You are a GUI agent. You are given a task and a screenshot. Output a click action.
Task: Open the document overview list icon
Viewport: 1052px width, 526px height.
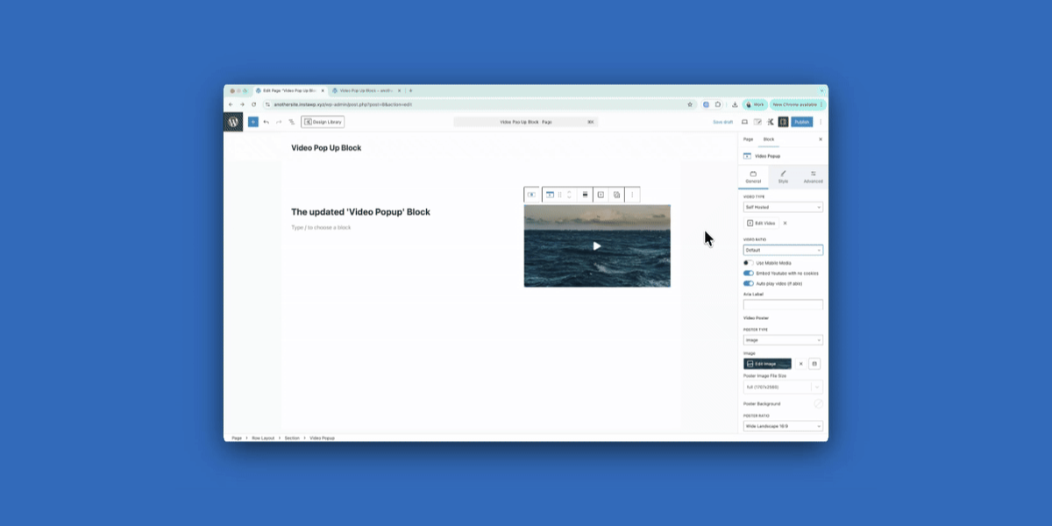292,122
